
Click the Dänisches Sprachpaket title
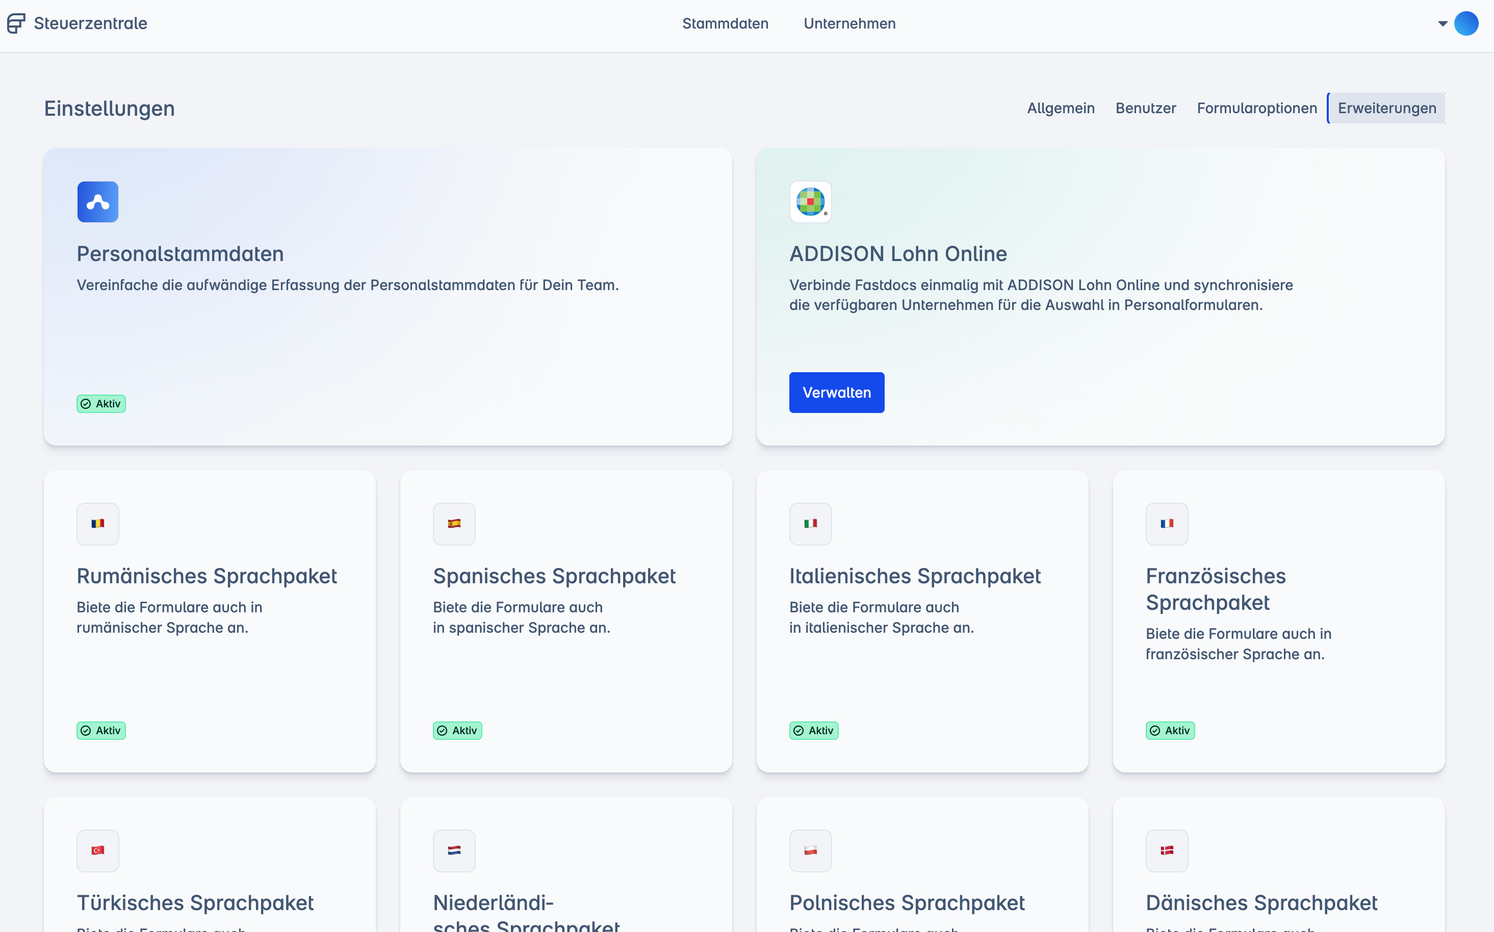click(x=1261, y=903)
